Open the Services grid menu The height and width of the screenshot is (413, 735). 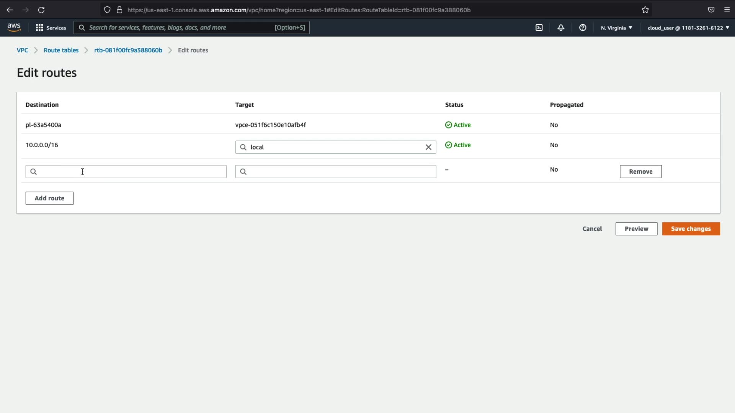[x=51, y=28]
